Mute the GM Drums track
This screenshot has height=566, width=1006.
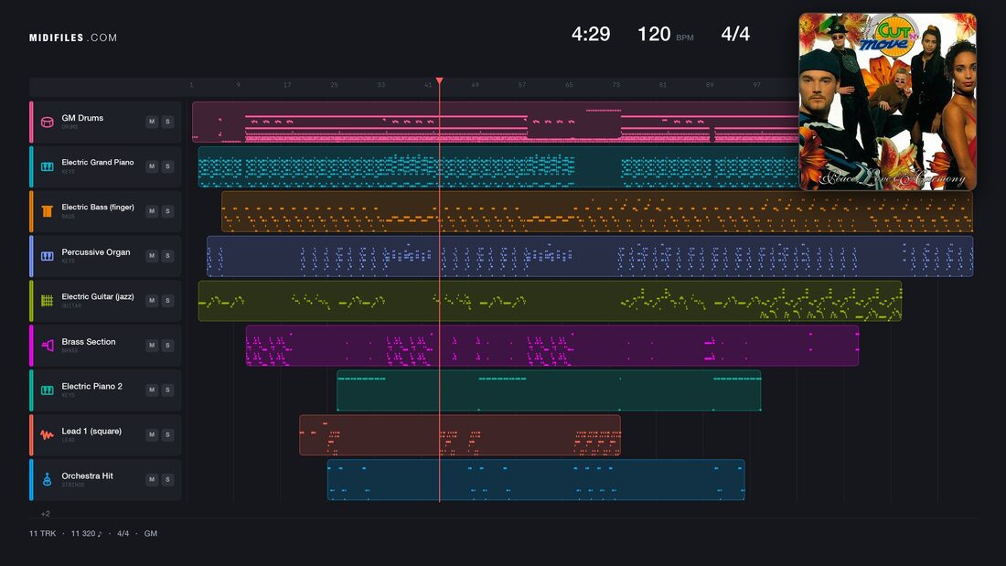(x=152, y=122)
